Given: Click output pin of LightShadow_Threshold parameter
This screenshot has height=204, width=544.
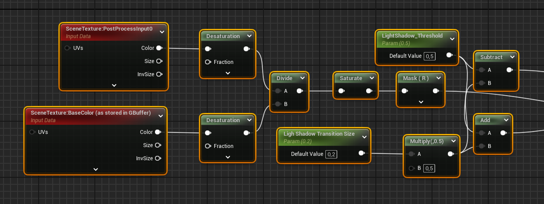Looking at the screenshot, I should (449, 56).
